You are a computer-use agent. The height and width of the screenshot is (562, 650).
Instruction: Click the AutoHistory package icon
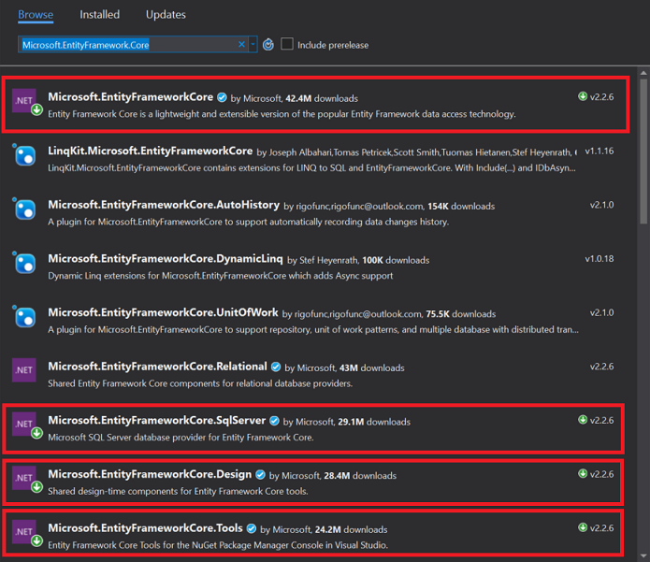pos(24,209)
